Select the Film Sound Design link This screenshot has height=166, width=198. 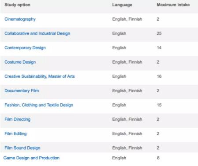(22, 148)
